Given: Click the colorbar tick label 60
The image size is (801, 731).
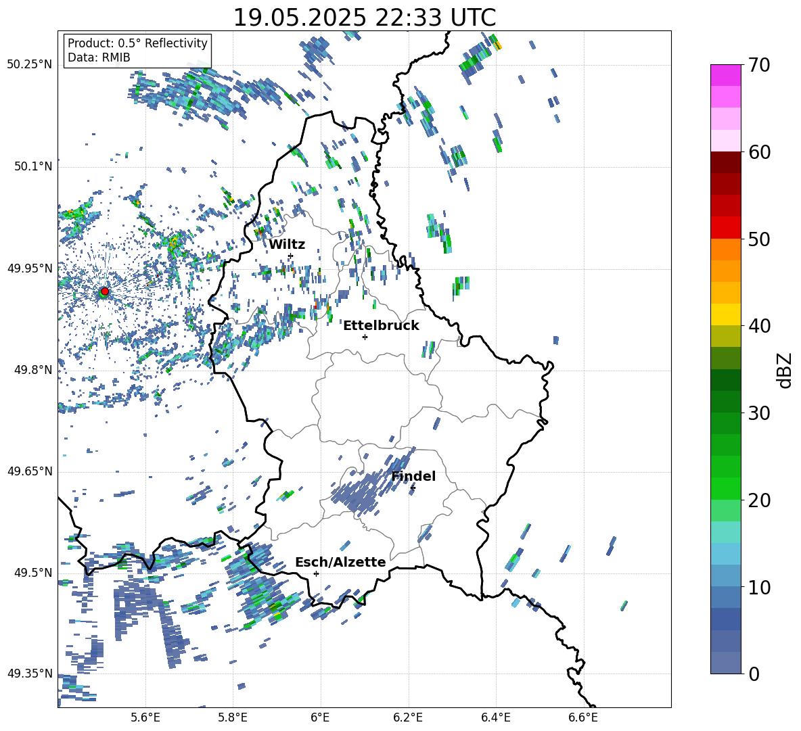Looking at the screenshot, I should [759, 152].
